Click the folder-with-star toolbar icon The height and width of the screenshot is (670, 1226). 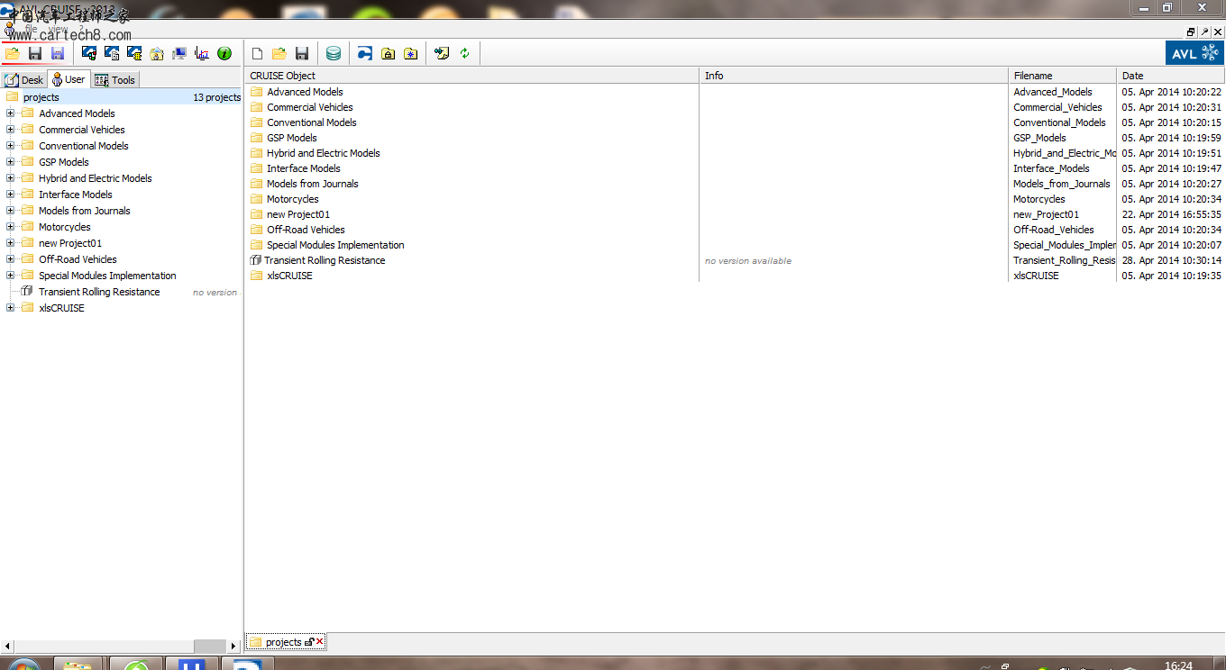(x=410, y=54)
